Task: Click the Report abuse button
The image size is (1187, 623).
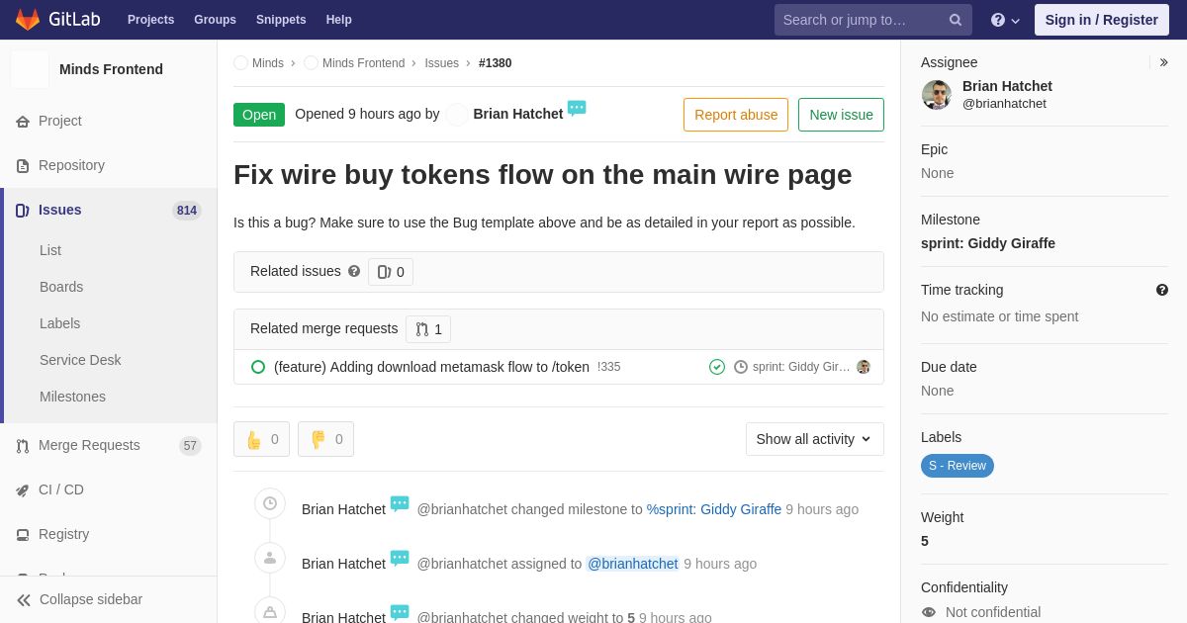Action: point(736,115)
